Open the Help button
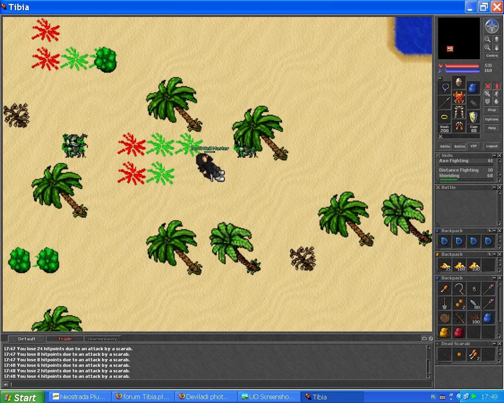This screenshot has width=504, height=403. click(492, 128)
